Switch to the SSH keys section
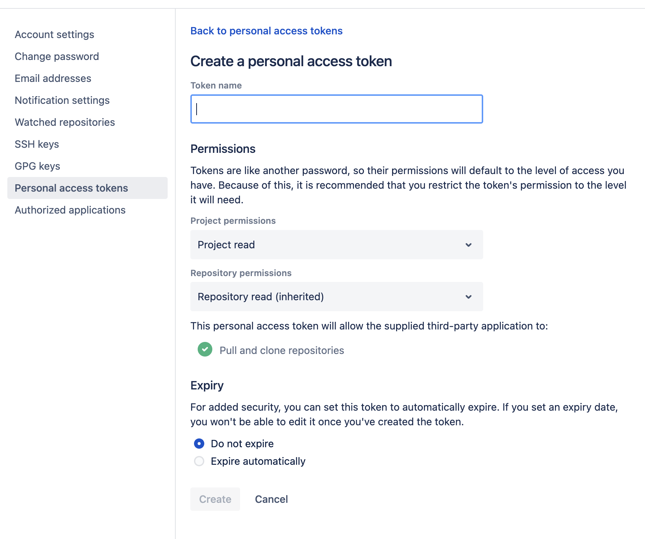This screenshot has height=539, width=645. (37, 144)
